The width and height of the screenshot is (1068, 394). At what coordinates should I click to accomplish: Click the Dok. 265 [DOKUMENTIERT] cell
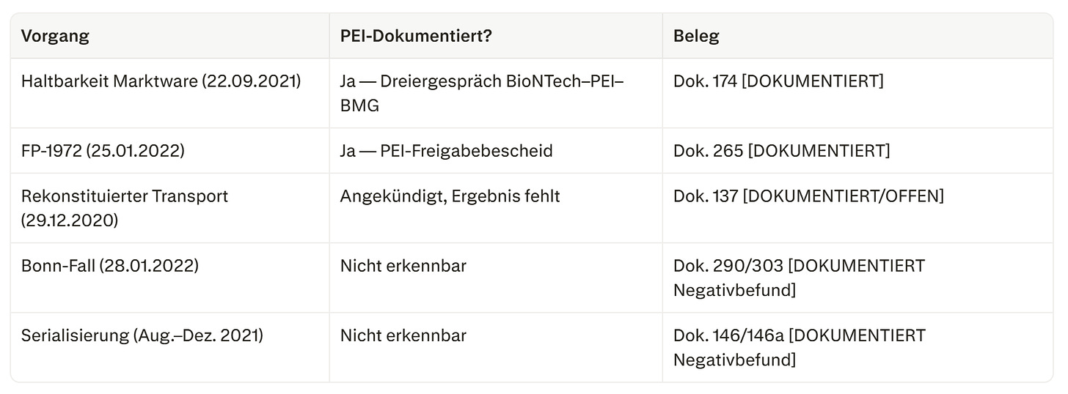pos(857,151)
